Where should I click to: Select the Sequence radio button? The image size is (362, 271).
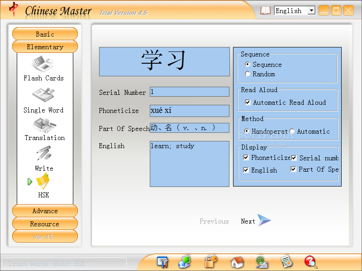tap(248, 64)
